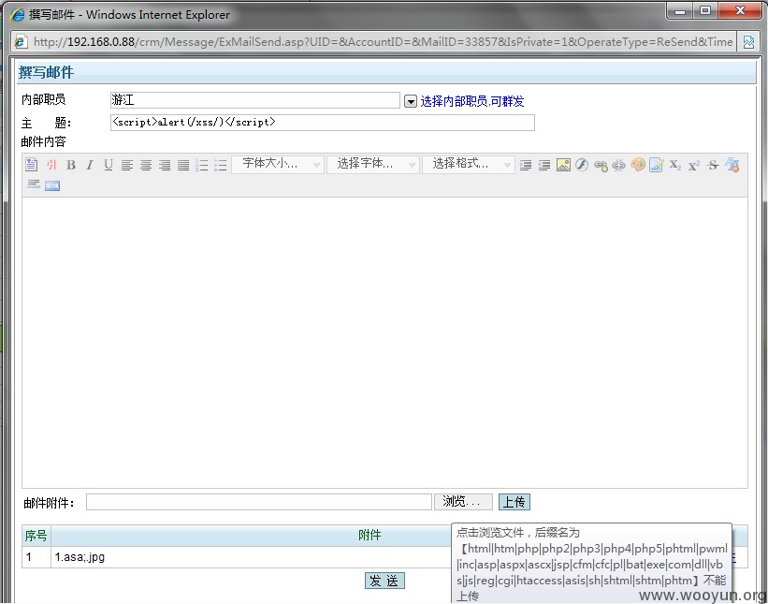Click the edit-note pencil icon in toolbar
768x604 pixels.
tap(657, 165)
